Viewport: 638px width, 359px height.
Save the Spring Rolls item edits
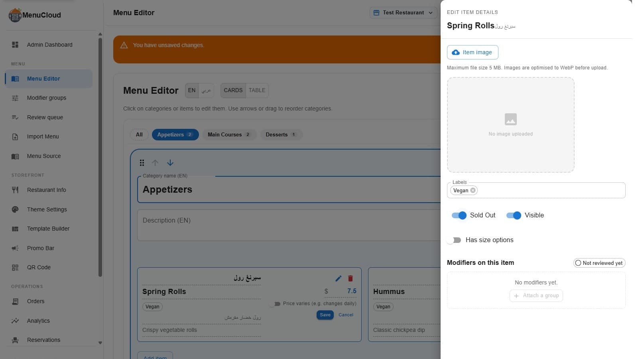(325, 315)
